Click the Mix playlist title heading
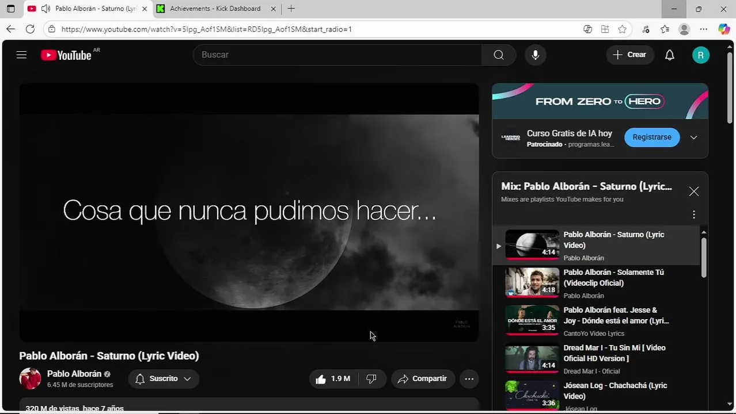 [x=586, y=186]
